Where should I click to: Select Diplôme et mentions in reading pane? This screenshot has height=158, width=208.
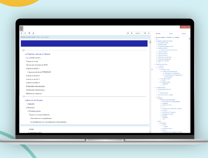34,94
